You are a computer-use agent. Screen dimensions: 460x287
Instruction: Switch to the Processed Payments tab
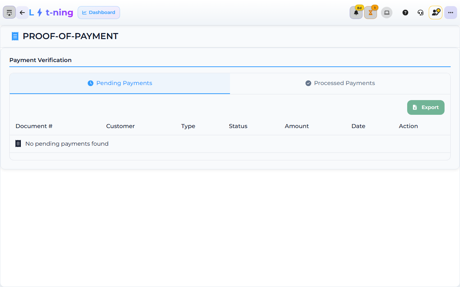tap(340, 83)
